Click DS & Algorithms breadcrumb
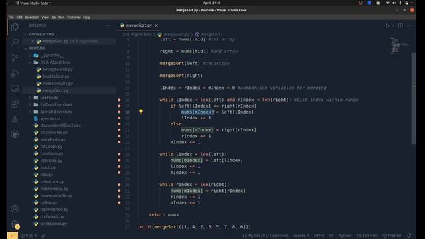The height and width of the screenshot is (239, 425). 136,35
